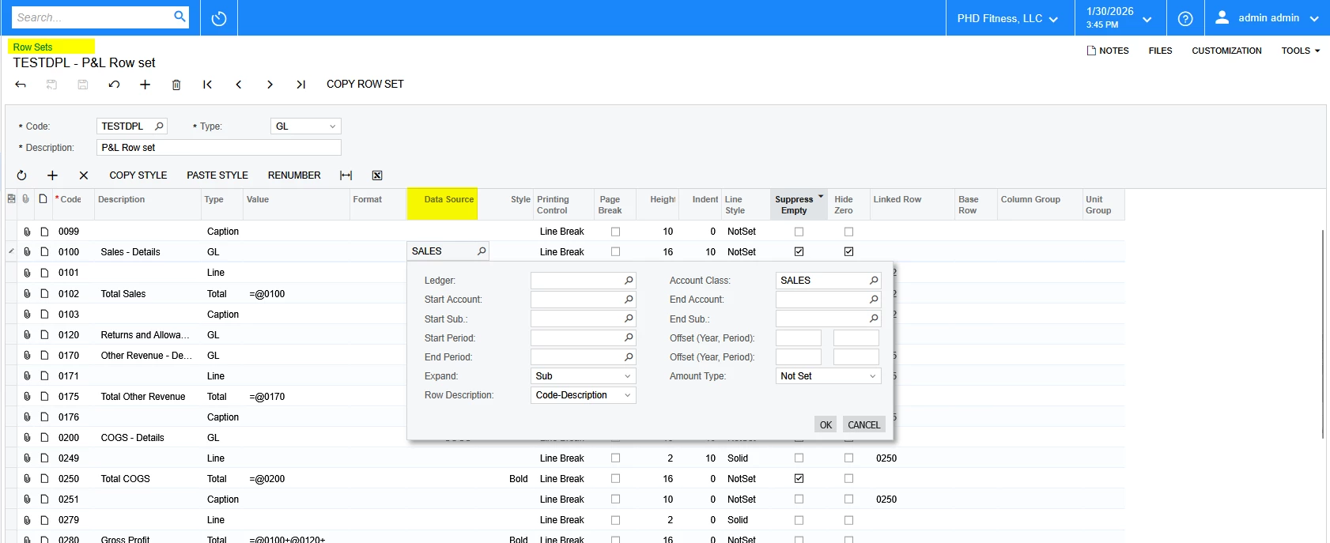The width and height of the screenshot is (1330, 543).
Task: Add a new row set record
Action: [145, 85]
